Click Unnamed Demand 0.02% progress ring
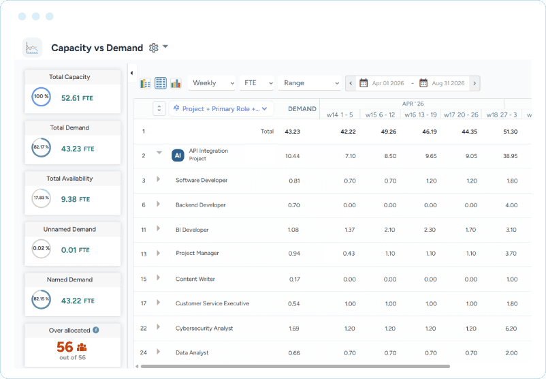546x379 pixels. (x=41, y=249)
